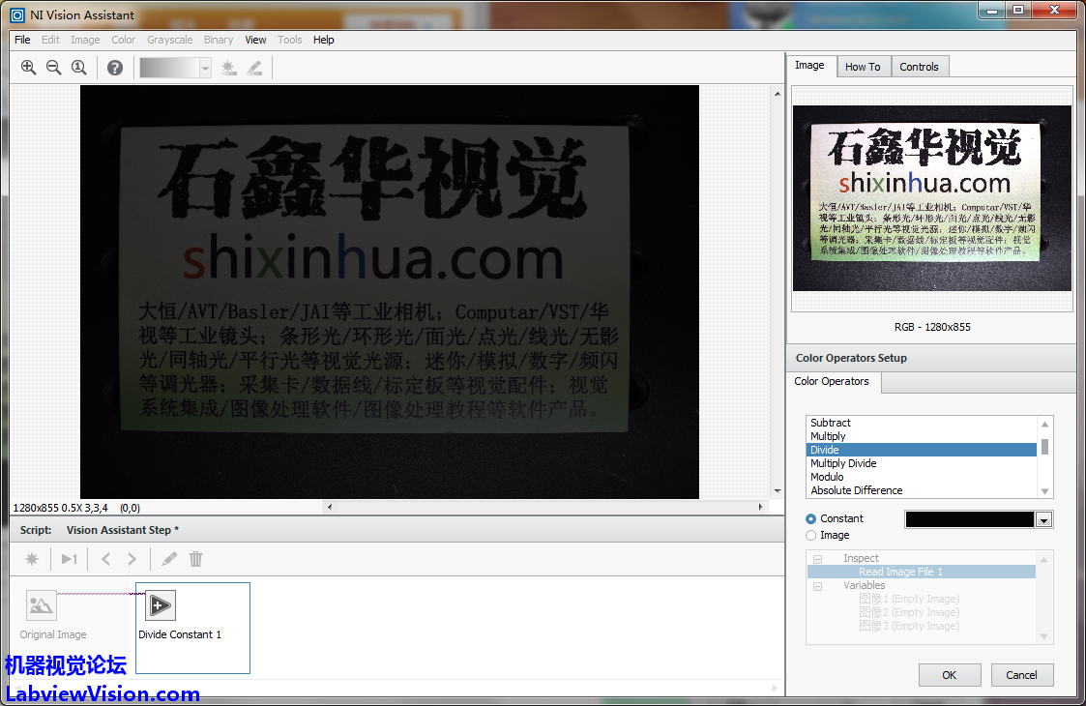This screenshot has height=706, width=1086.
Task: Select the Image radio button
Action: [811, 535]
